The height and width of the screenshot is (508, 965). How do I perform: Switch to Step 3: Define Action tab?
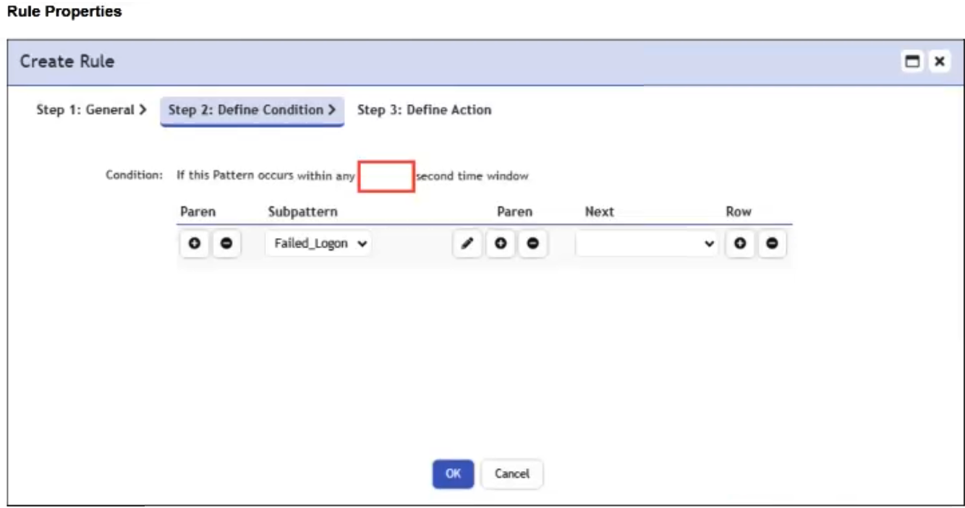coord(424,110)
